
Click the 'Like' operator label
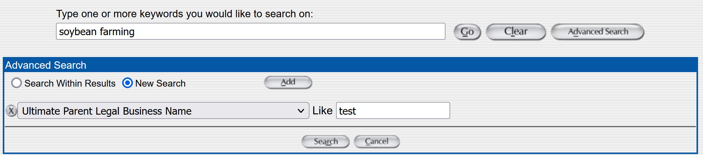[x=322, y=111]
